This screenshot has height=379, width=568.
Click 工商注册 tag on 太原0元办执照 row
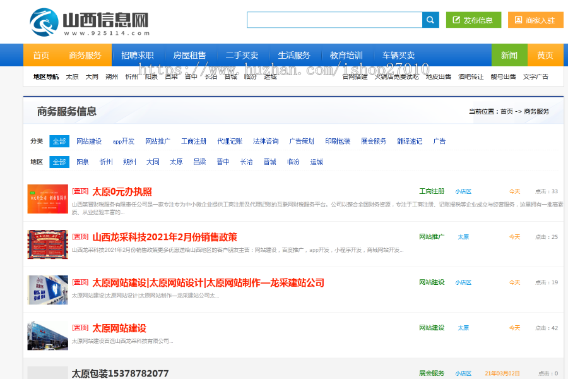(x=432, y=191)
